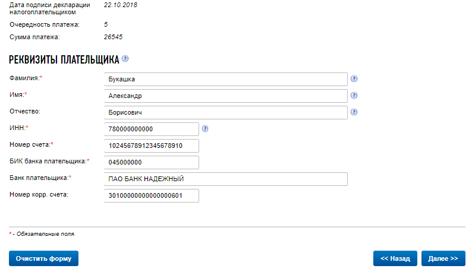The width and height of the screenshot is (472, 278).
Task: Focus the ИНН input 780000000000
Action: (152, 129)
